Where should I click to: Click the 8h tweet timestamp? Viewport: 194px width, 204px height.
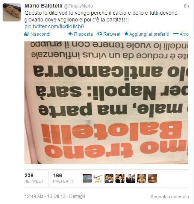coord(186,6)
